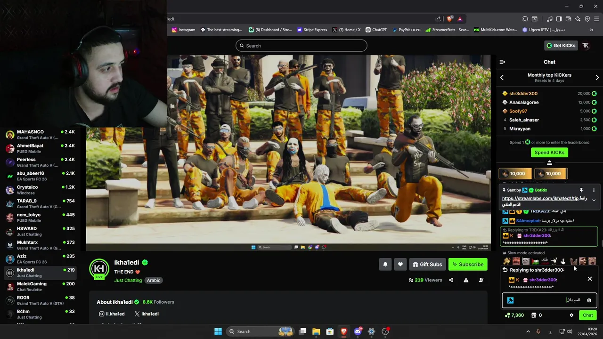Open the ikha1edi X profile link
The image size is (603, 339).
[146, 314]
